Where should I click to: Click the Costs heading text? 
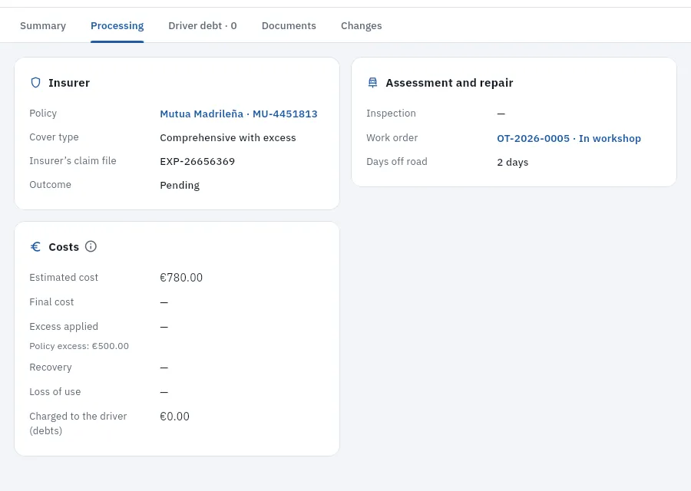pos(64,246)
